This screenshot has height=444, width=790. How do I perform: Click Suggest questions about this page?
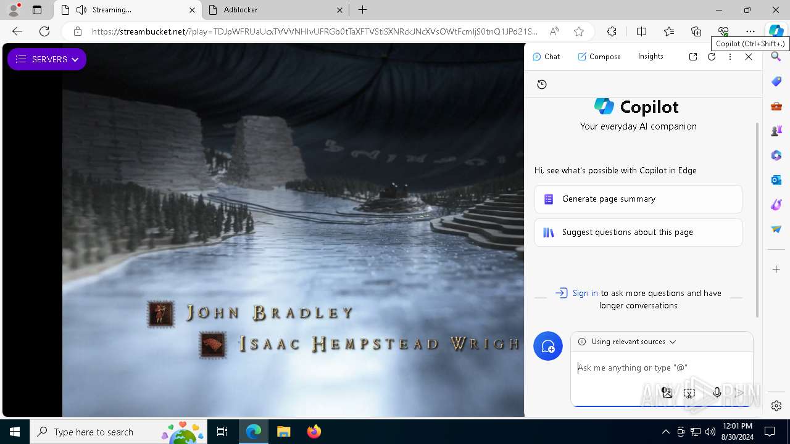tap(638, 232)
